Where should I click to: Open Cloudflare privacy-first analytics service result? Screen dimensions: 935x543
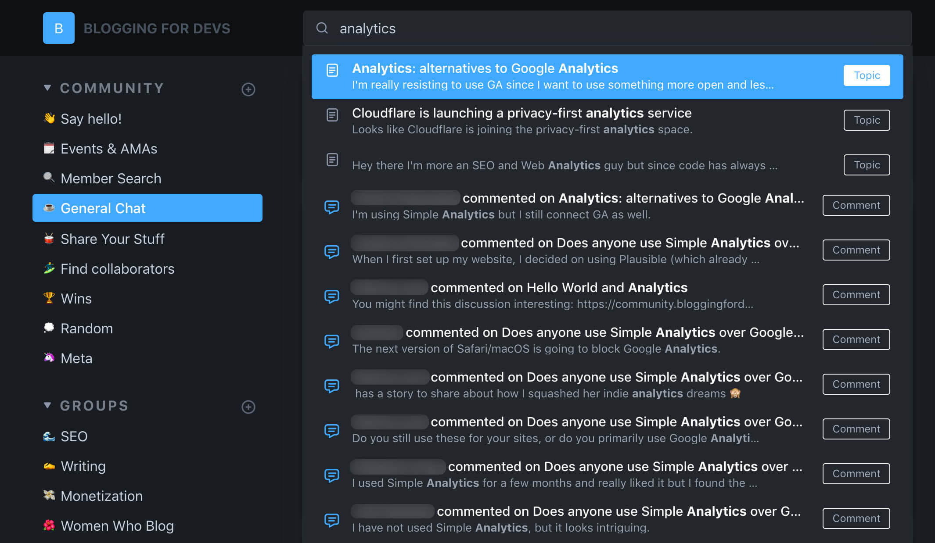[607, 121]
